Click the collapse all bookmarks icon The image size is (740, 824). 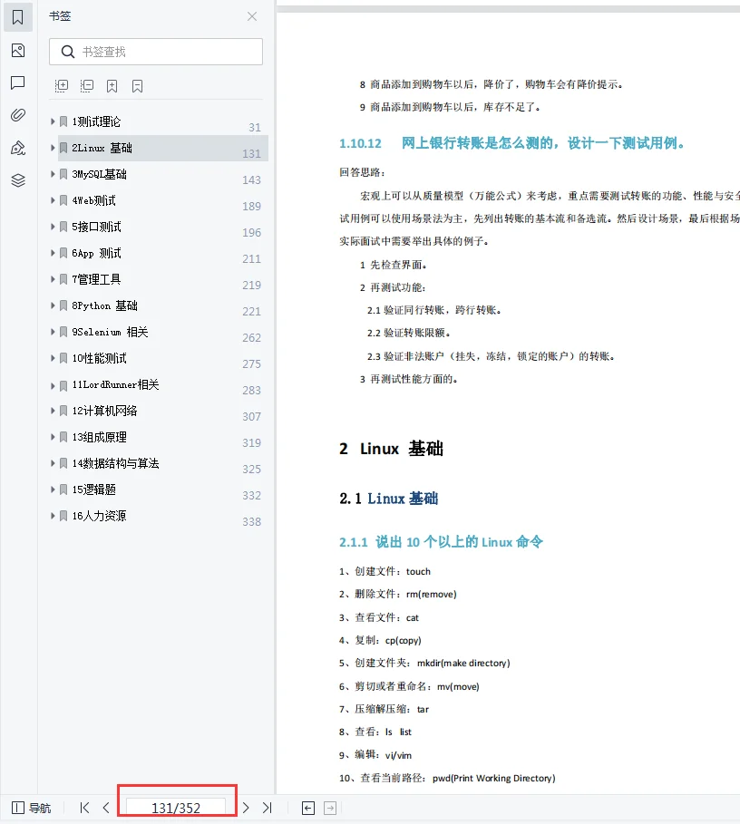[x=87, y=85]
